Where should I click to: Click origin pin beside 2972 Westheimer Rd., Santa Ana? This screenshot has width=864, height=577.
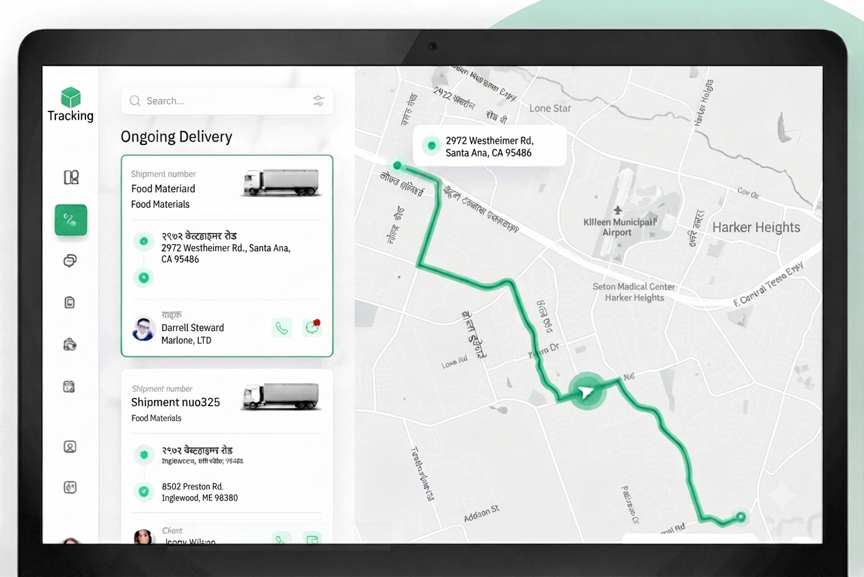point(144,241)
